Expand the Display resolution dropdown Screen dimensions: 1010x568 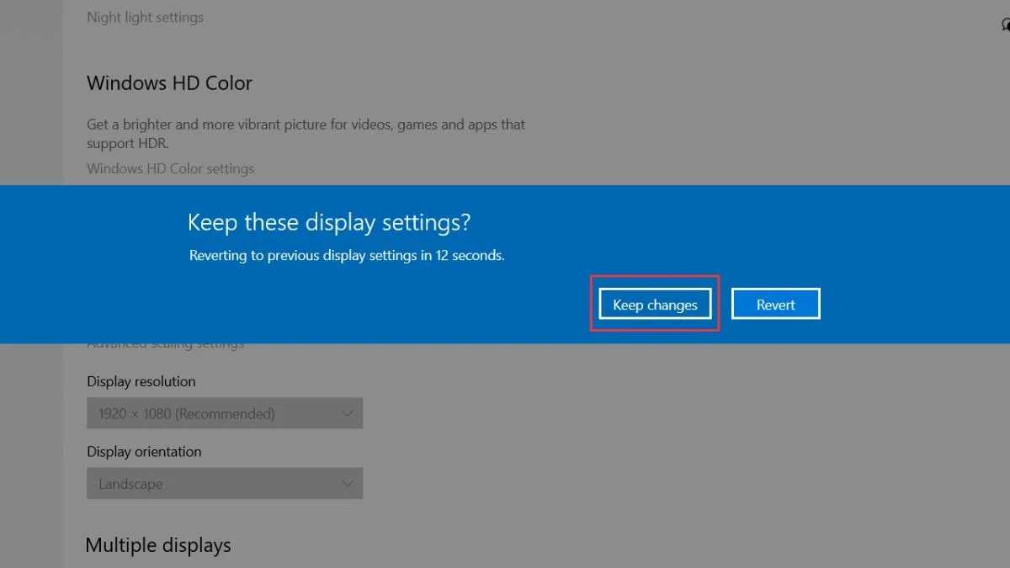224,414
